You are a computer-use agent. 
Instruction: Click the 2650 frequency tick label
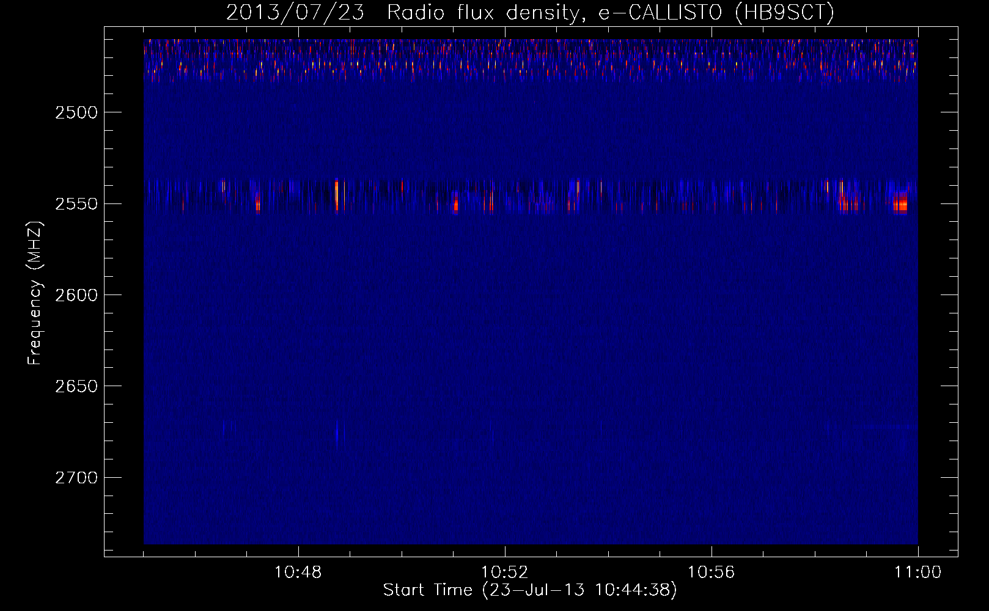[76, 386]
